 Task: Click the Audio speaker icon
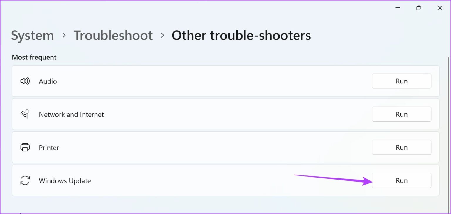point(25,81)
